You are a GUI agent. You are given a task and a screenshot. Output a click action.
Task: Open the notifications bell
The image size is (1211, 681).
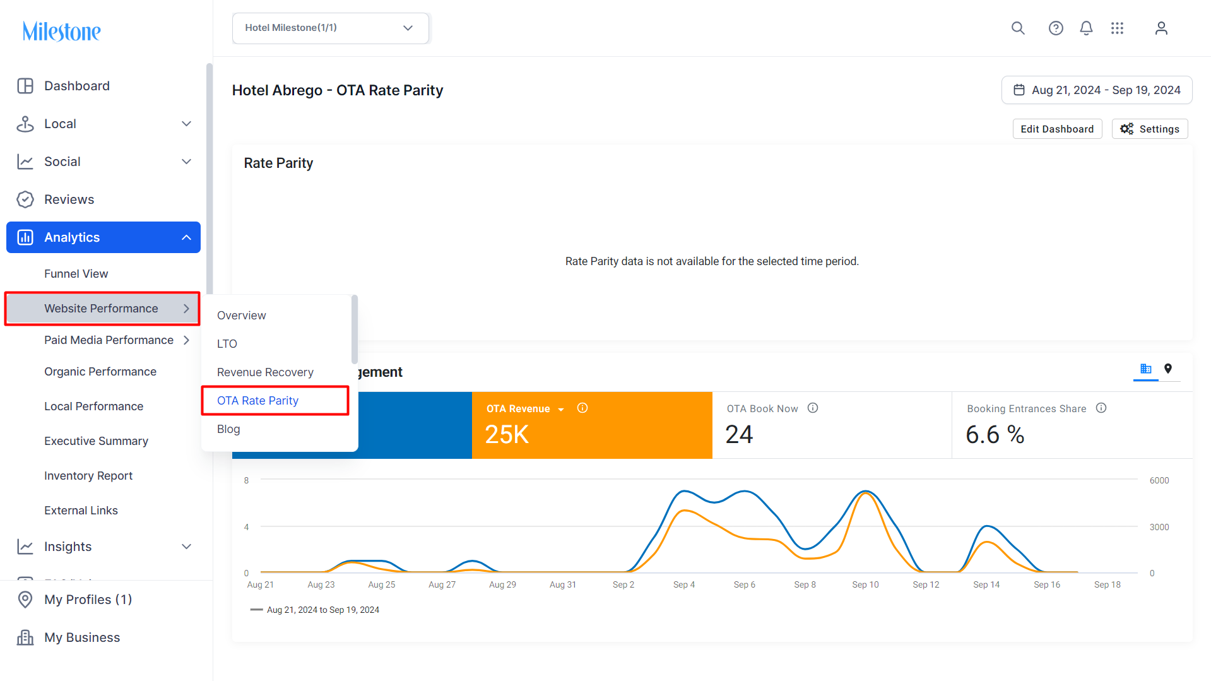coord(1086,28)
